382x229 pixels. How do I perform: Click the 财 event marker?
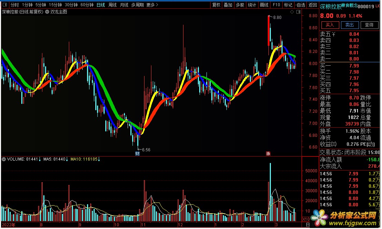coord(137,154)
